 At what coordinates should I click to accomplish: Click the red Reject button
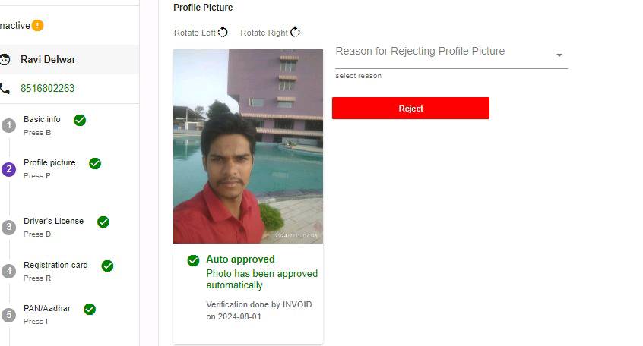coord(410,108)
